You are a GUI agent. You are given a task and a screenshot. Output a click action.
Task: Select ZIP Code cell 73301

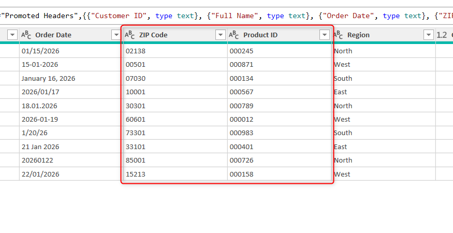pos(176,133)
